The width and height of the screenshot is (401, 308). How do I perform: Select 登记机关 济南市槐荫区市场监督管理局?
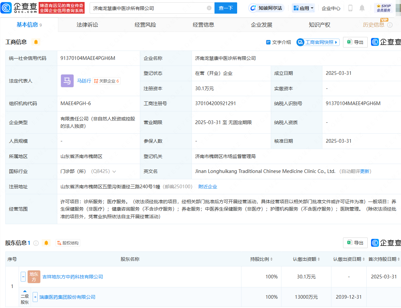(225, 156)
